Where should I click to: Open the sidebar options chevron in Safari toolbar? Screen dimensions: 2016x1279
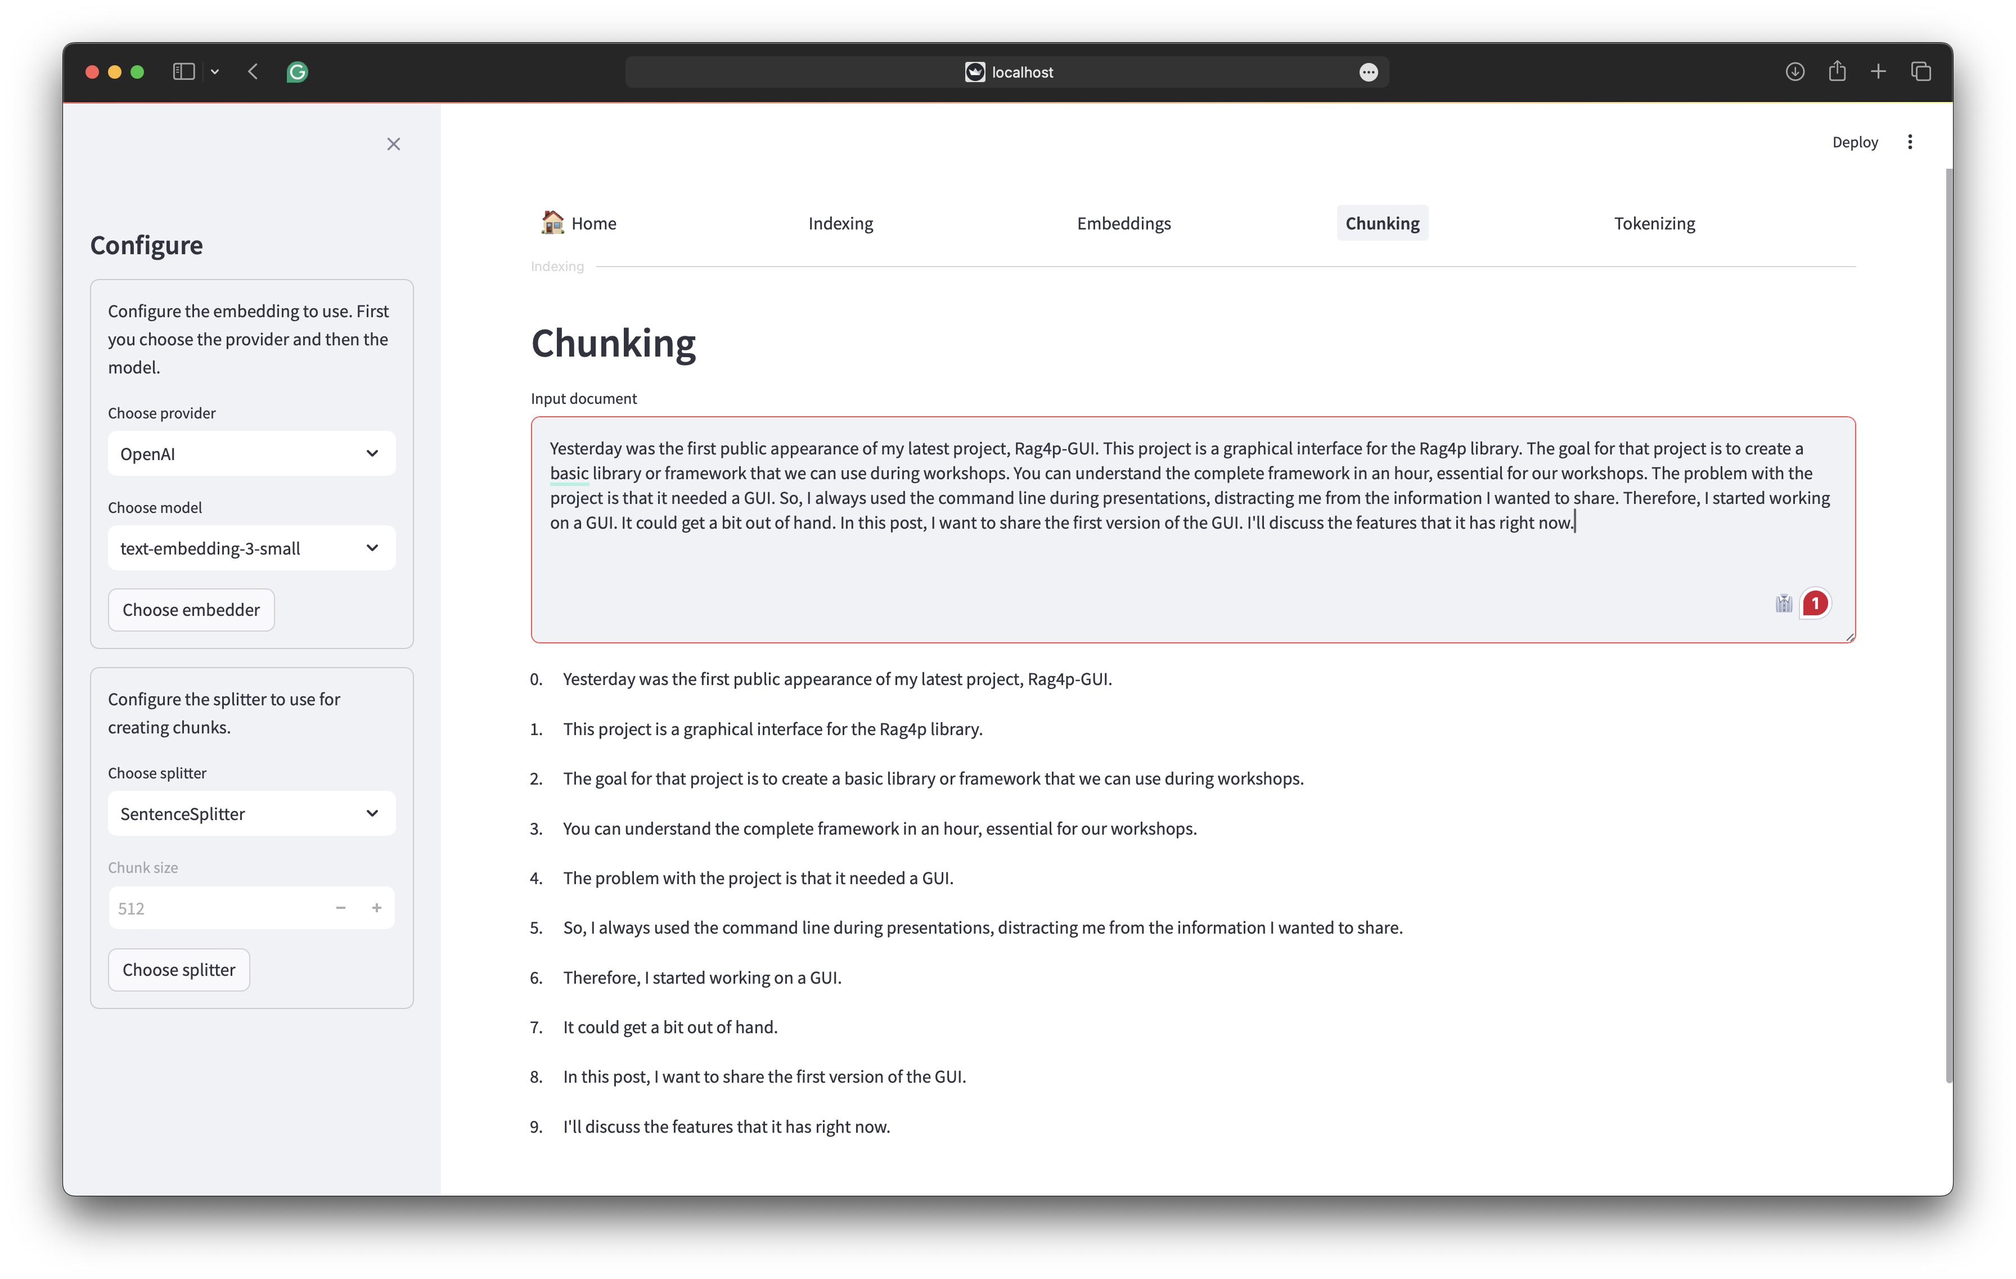pyautogui.click(x=215, y=72)
